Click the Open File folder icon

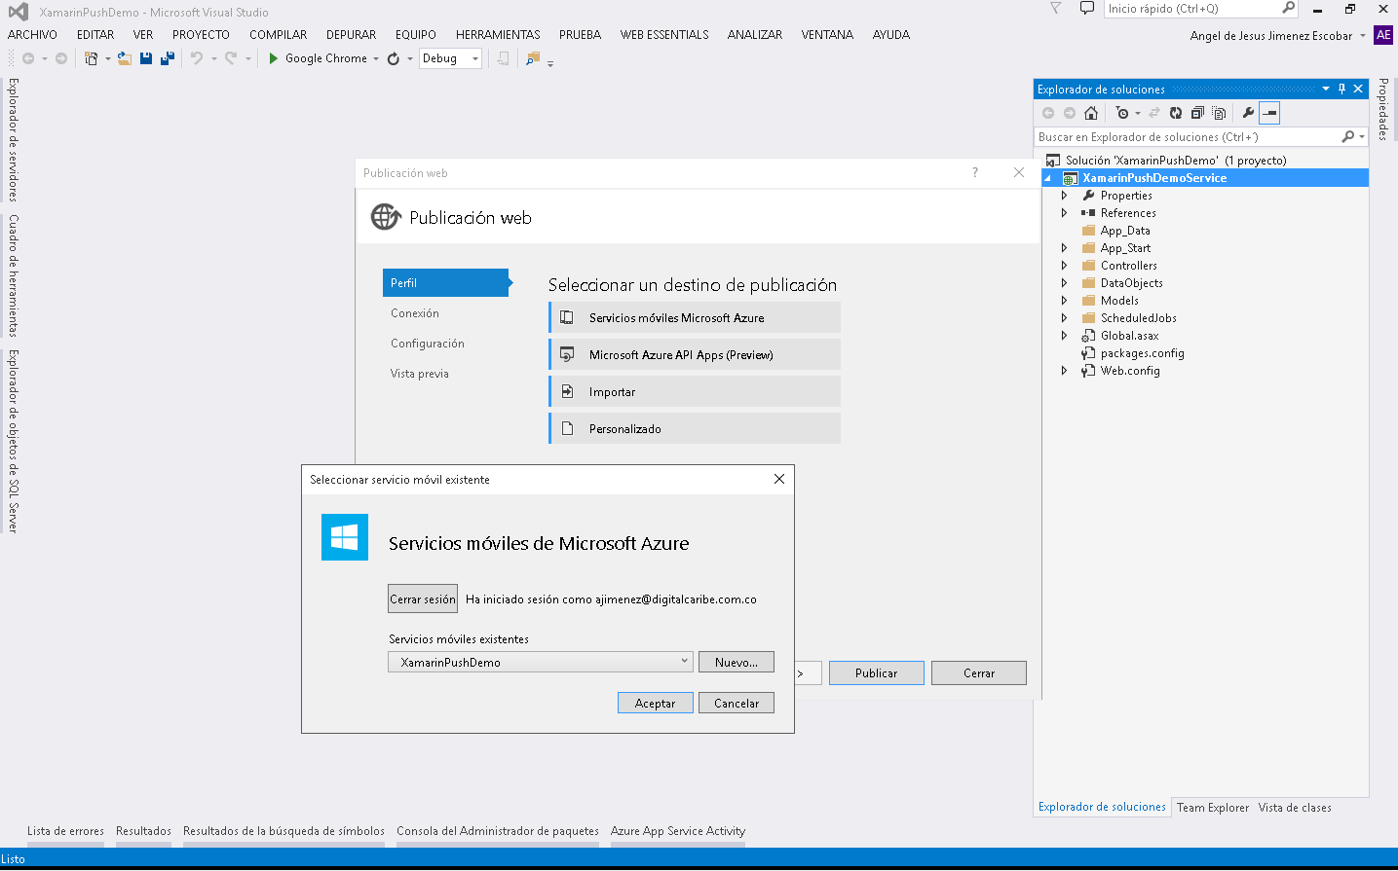[125, 58]
